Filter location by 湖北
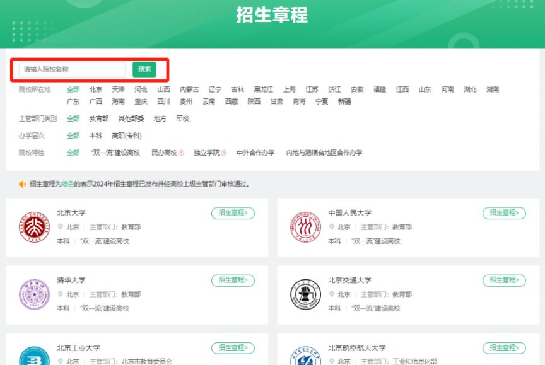 pos(470,90)
